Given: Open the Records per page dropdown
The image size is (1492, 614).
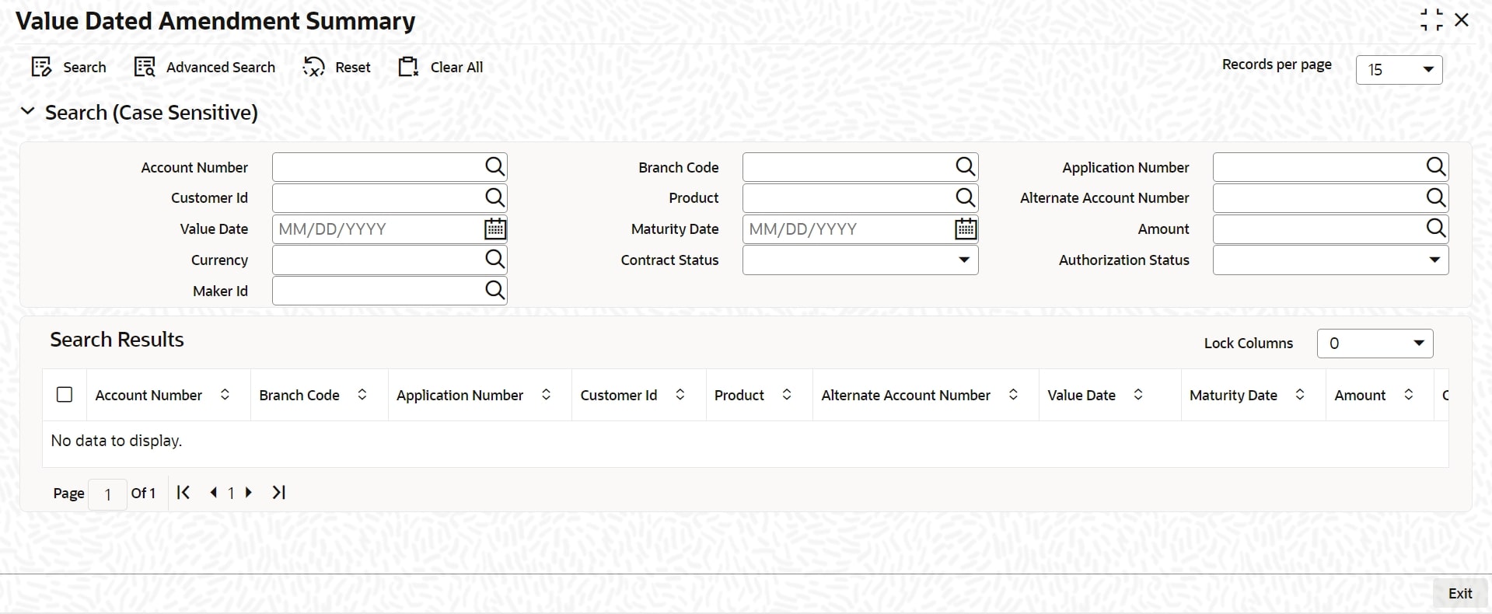Looking at the screenshot, I should click(1399, 70).
